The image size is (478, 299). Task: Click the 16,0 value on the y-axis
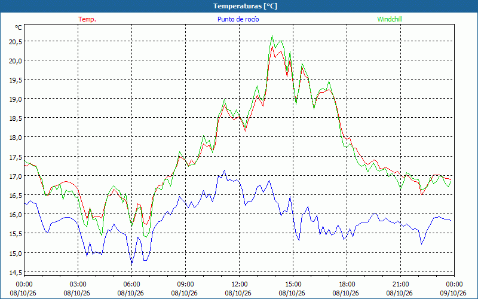[16, 215]
